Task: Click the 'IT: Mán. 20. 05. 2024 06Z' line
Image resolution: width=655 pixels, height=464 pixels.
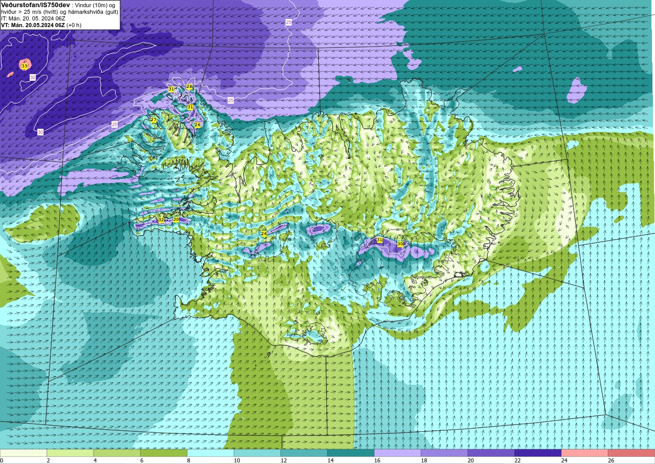Action: click(33, 18)
